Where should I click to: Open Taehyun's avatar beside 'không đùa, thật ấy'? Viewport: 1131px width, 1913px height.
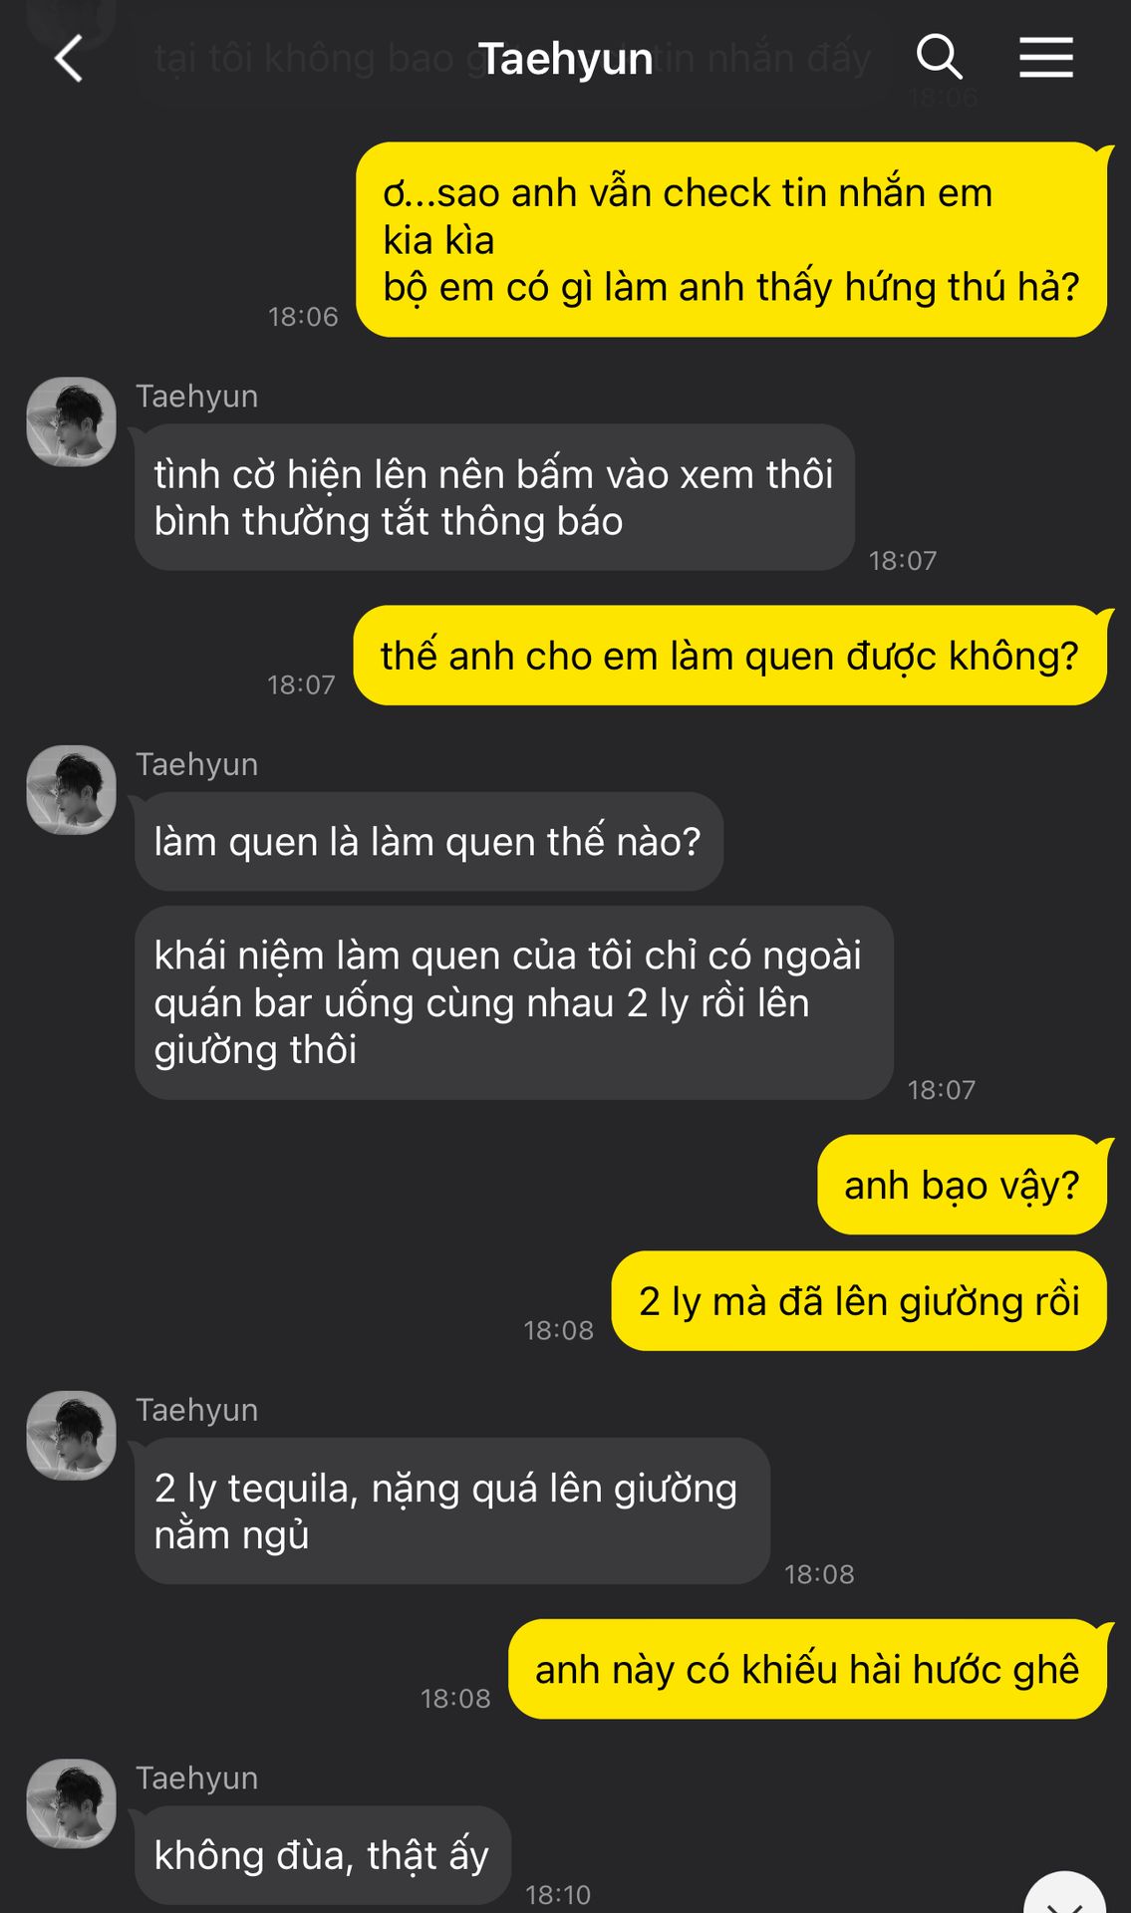click(71, 1803)
